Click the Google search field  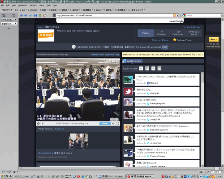tap(203, 15)
